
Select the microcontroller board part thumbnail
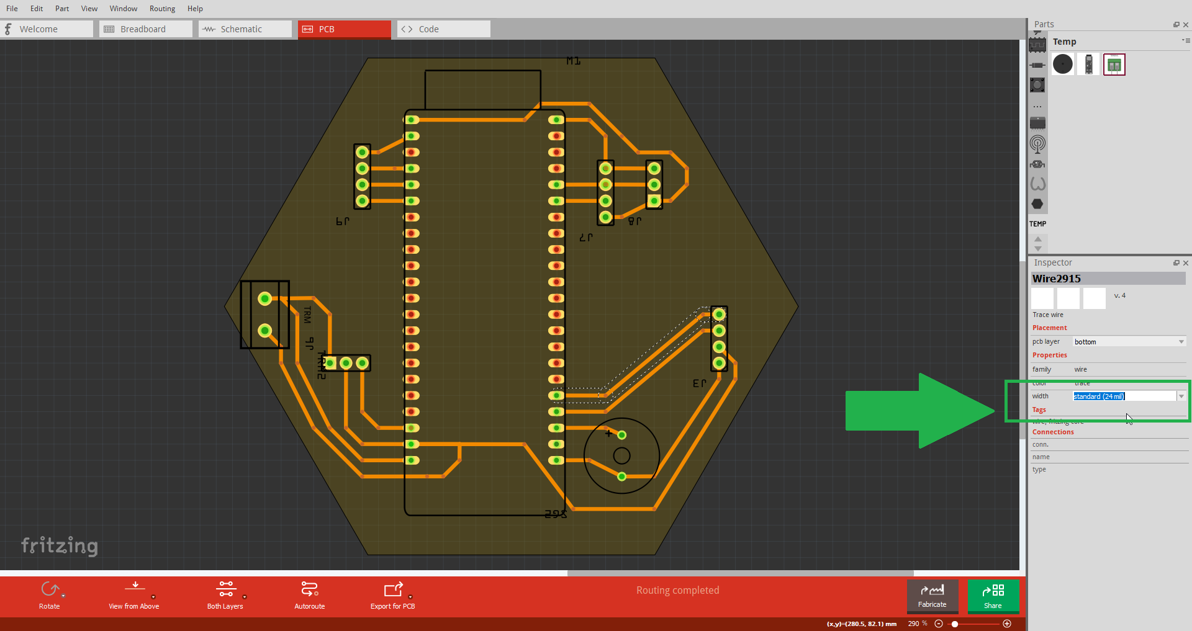1089,65
